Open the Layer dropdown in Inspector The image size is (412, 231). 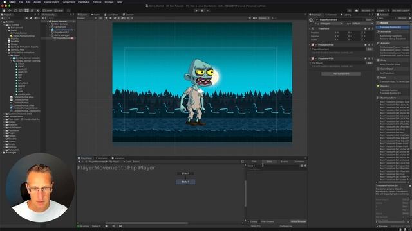coord(362,24)
